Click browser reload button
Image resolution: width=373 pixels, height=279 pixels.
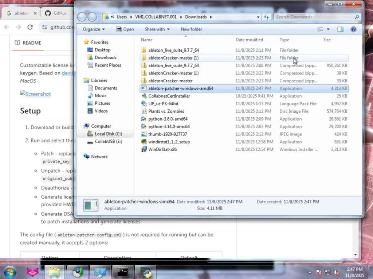click(x=30, y=27)
